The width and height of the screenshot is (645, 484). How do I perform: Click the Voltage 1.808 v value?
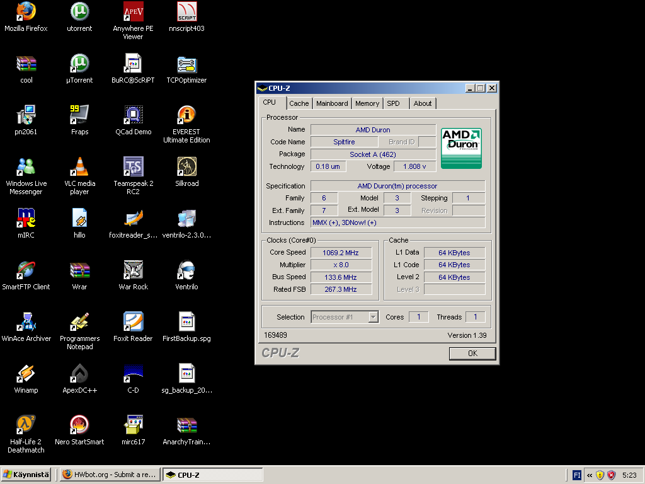click(x=414, y=166)
